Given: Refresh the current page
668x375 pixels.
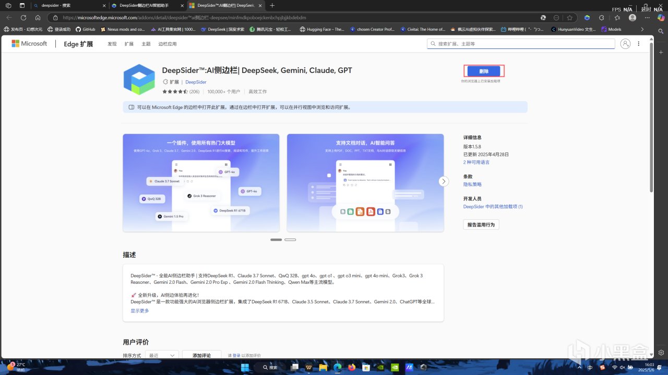Looking at the screenshot, I should [x=23, y=17].
